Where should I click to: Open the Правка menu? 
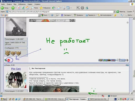click(x=9, y=4)
